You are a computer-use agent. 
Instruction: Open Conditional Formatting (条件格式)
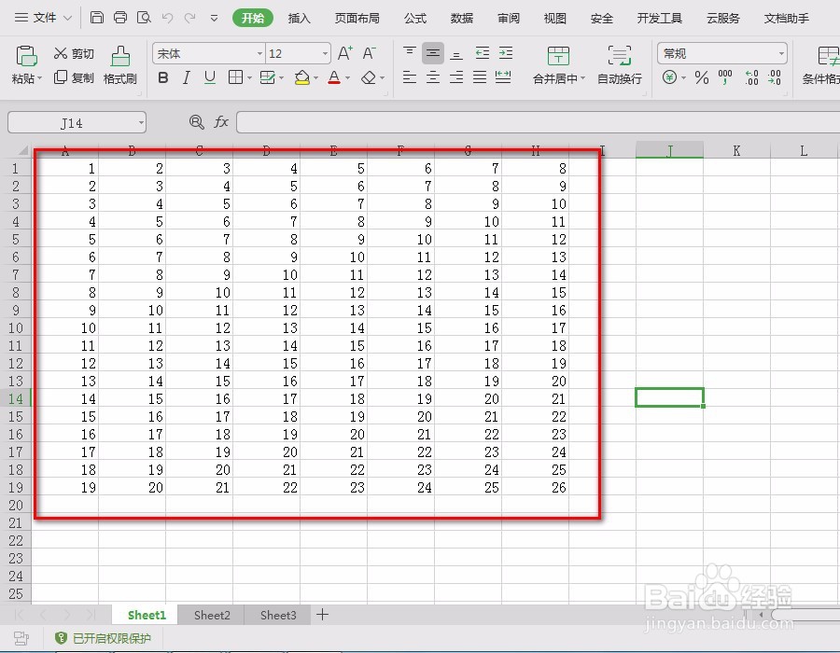click(x=820, y=64)
